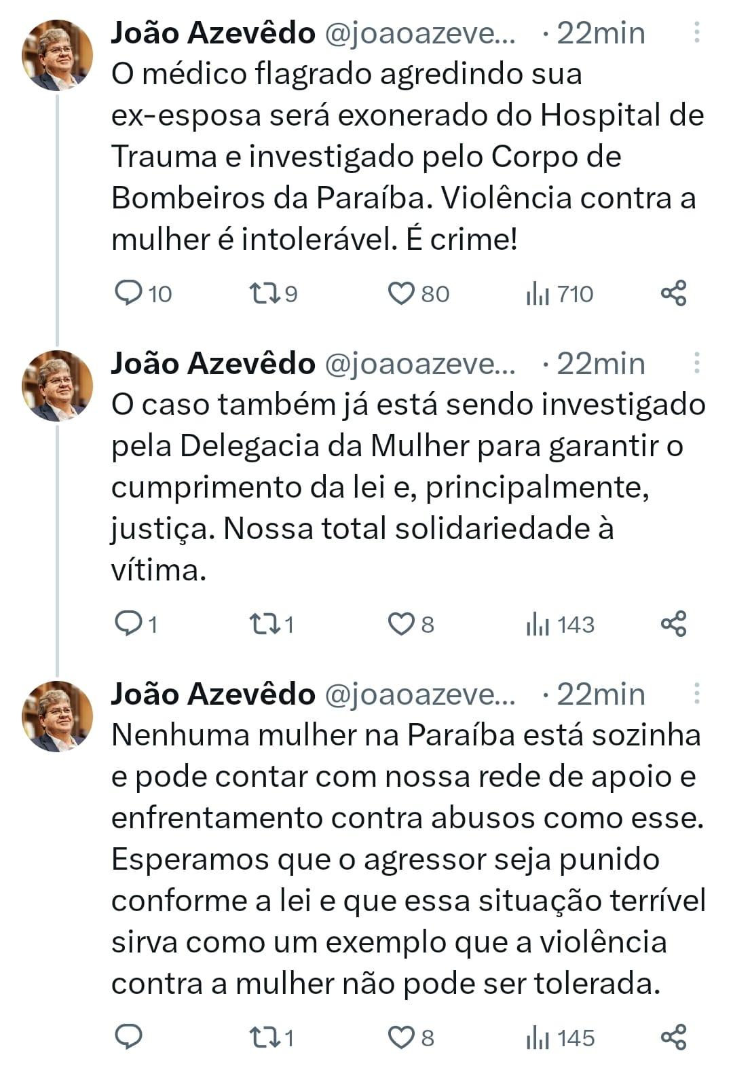Screen dimensions: 733x1072
Task: Open more options on first tweet
Action: (x=696, y=33)
